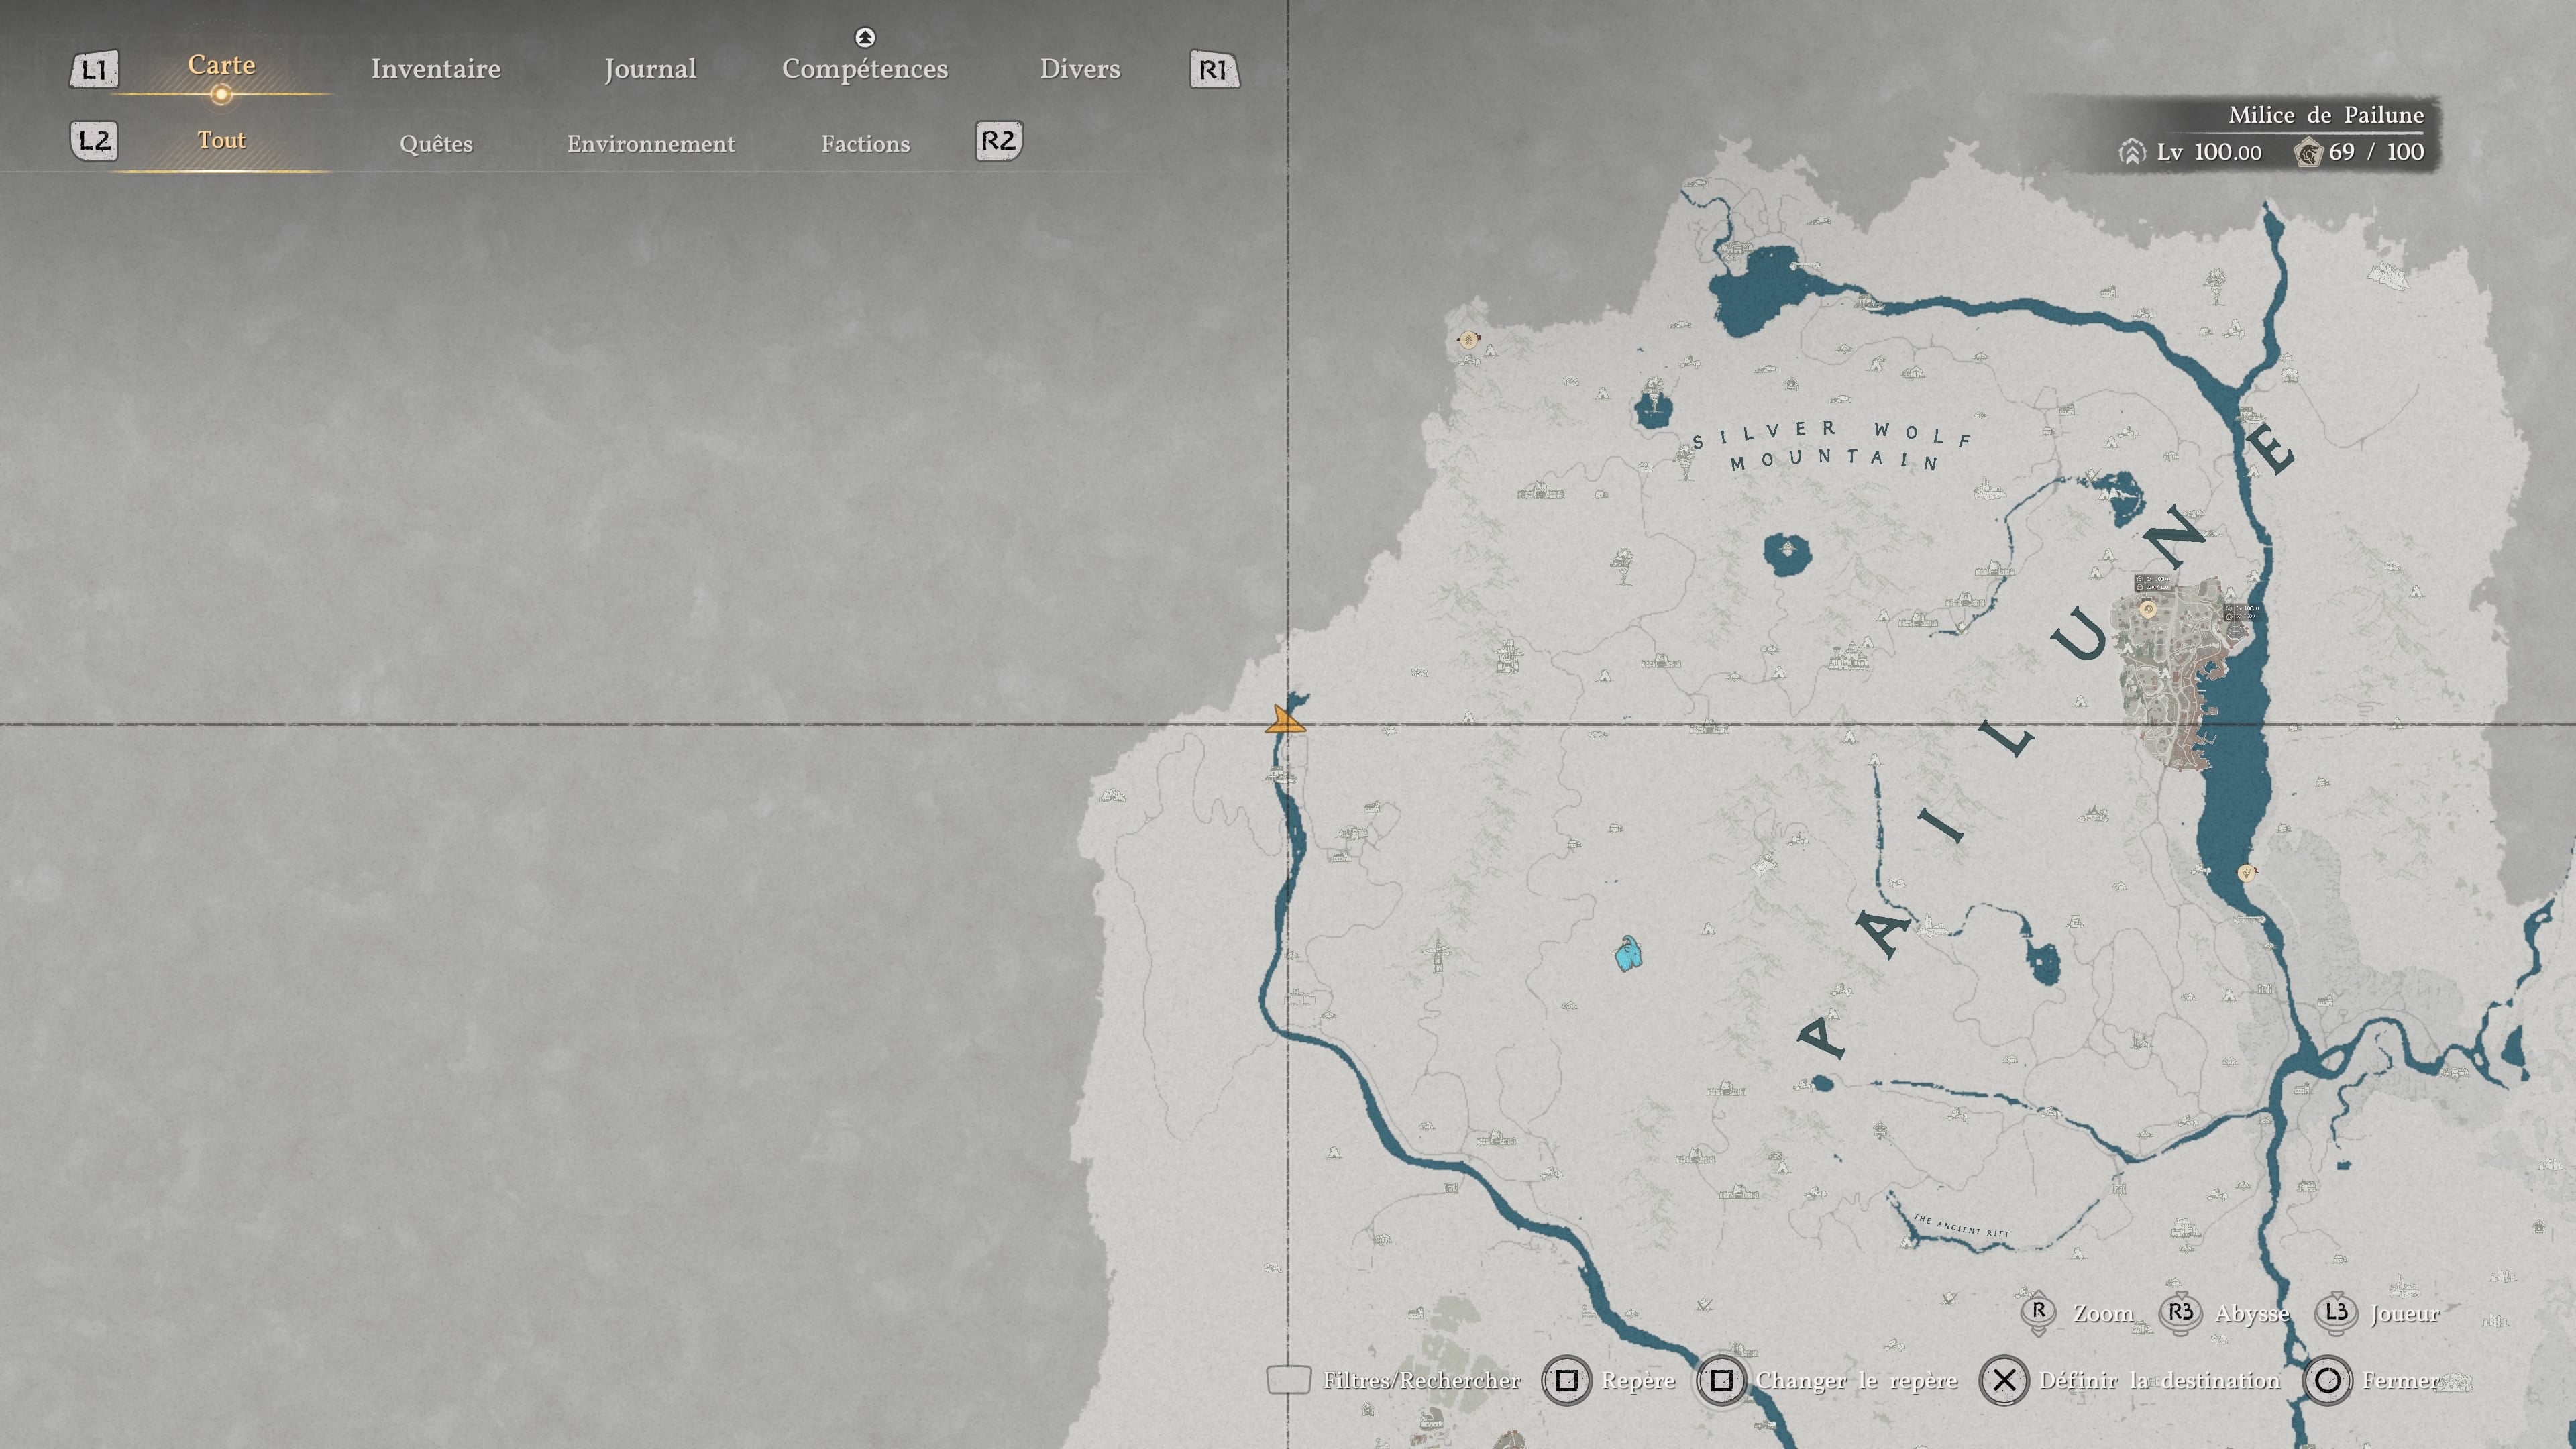This screenshot has width=2576, height=1449.
Task: Click the Repère label
Action: [x=1638, y=1381]
